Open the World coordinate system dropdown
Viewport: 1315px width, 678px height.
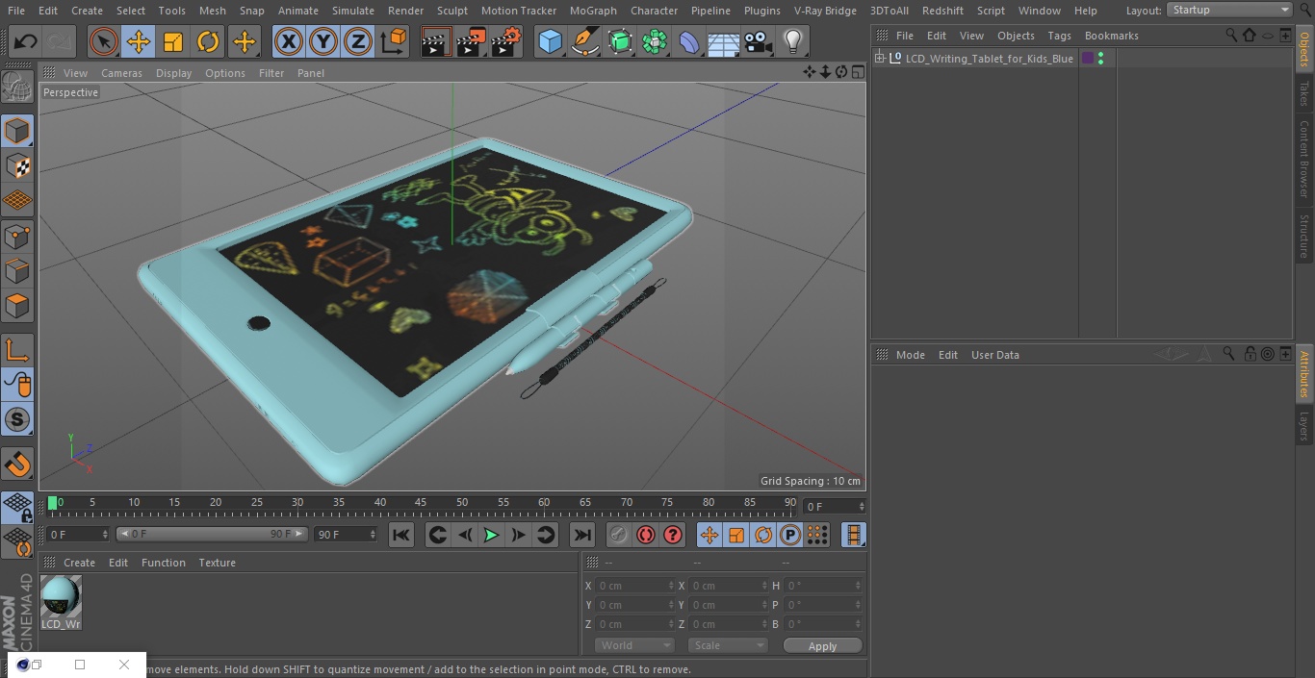(x=634, y=645)
